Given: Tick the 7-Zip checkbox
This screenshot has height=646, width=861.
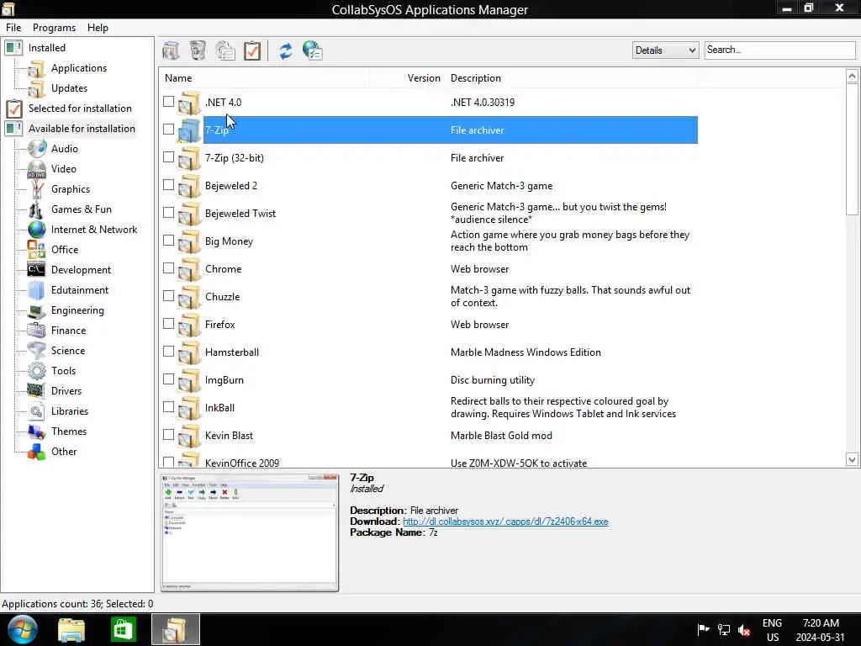Looking at the screenshot, I should point(168,129).
